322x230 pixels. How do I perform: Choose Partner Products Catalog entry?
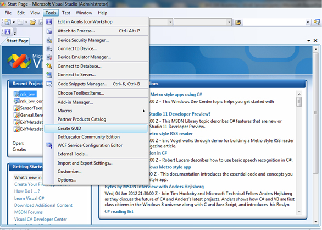96,119
